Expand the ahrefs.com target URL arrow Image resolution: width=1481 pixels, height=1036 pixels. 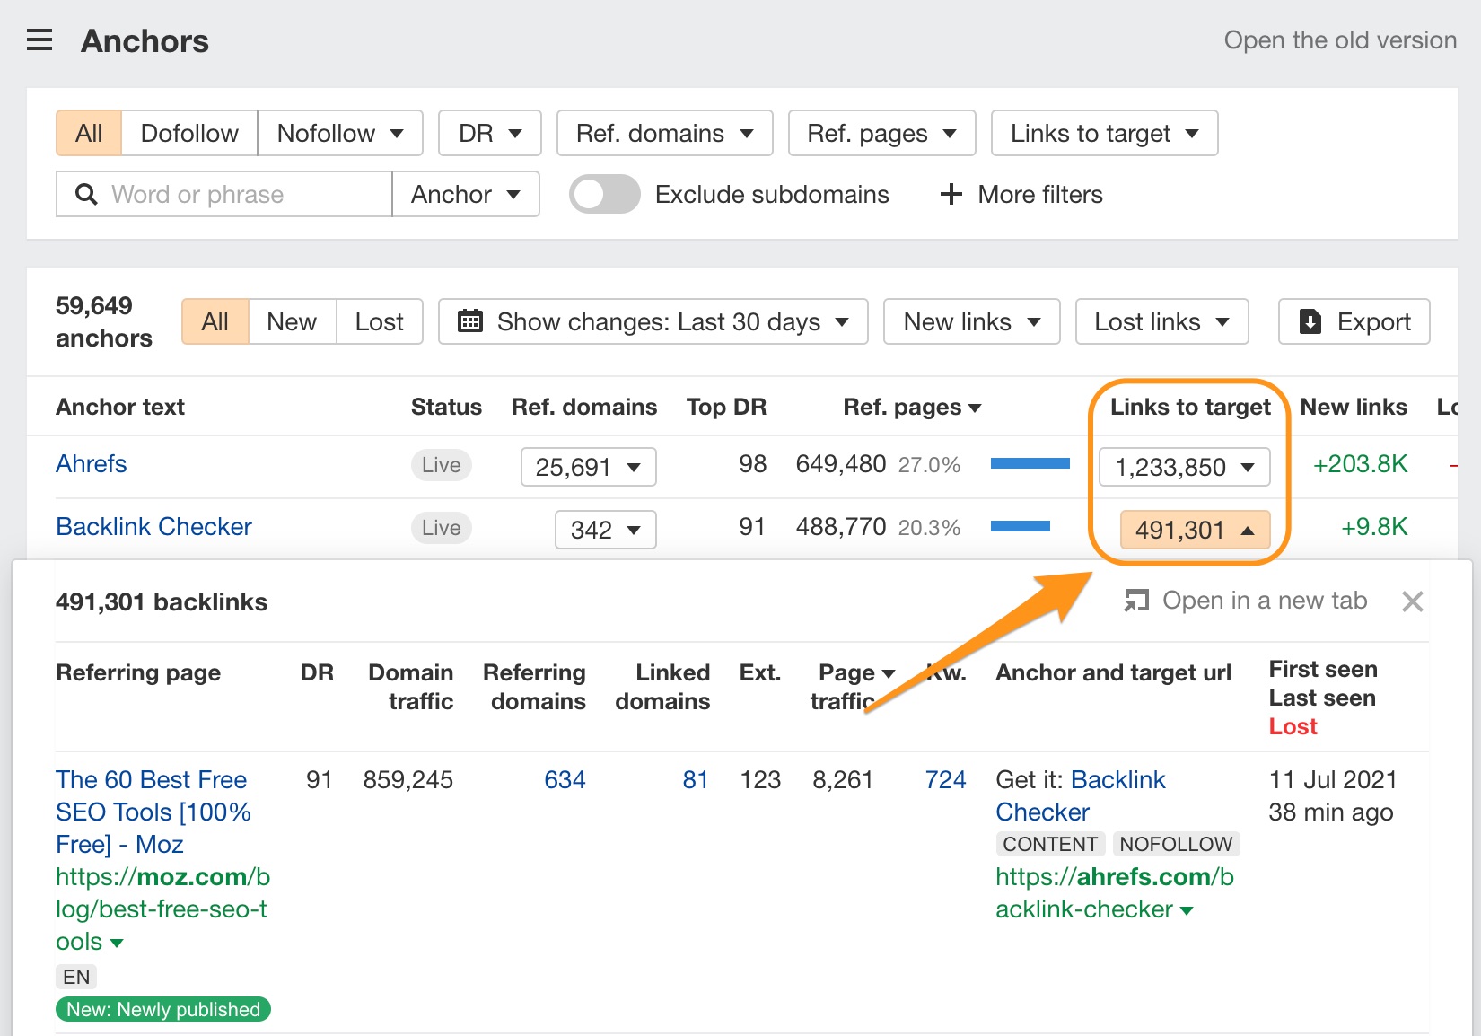[x=1187, y=910]
